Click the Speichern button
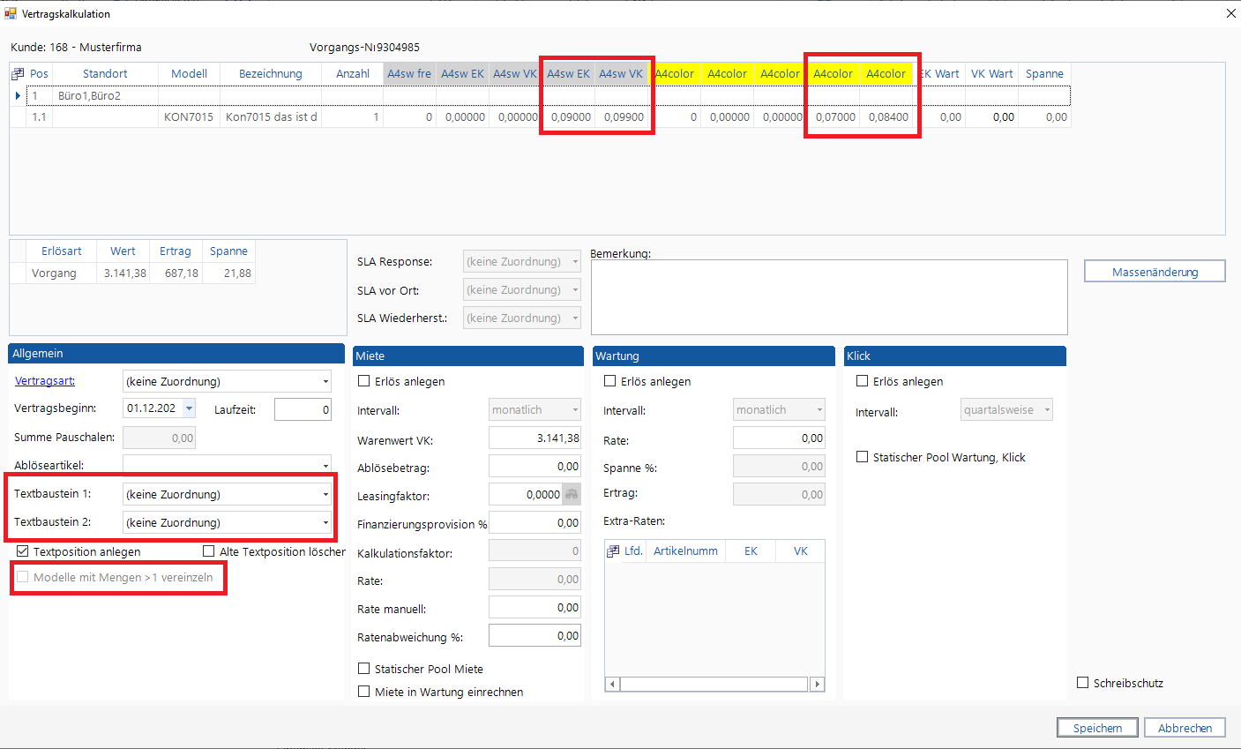1241x749 pixels. (1097, 728)
